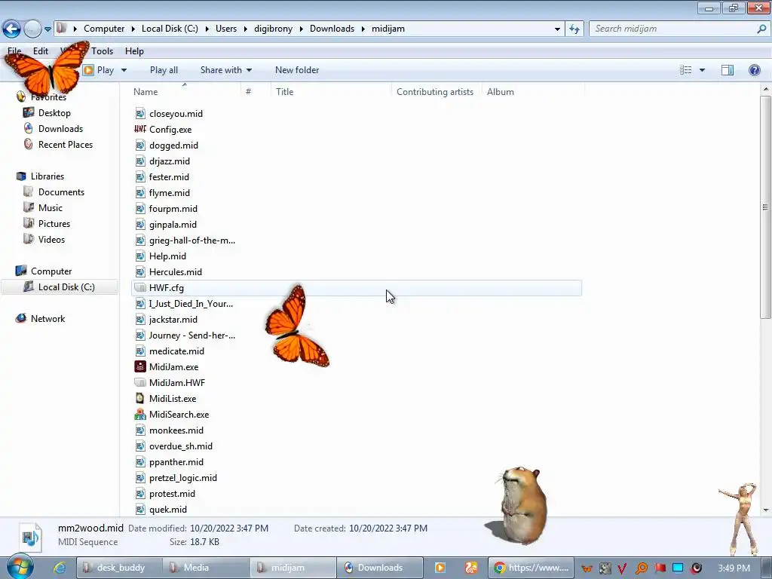This screenshot has width=772, height=579.
Task: Click in the Search midijam field
Action: click(x=673, y=29)
